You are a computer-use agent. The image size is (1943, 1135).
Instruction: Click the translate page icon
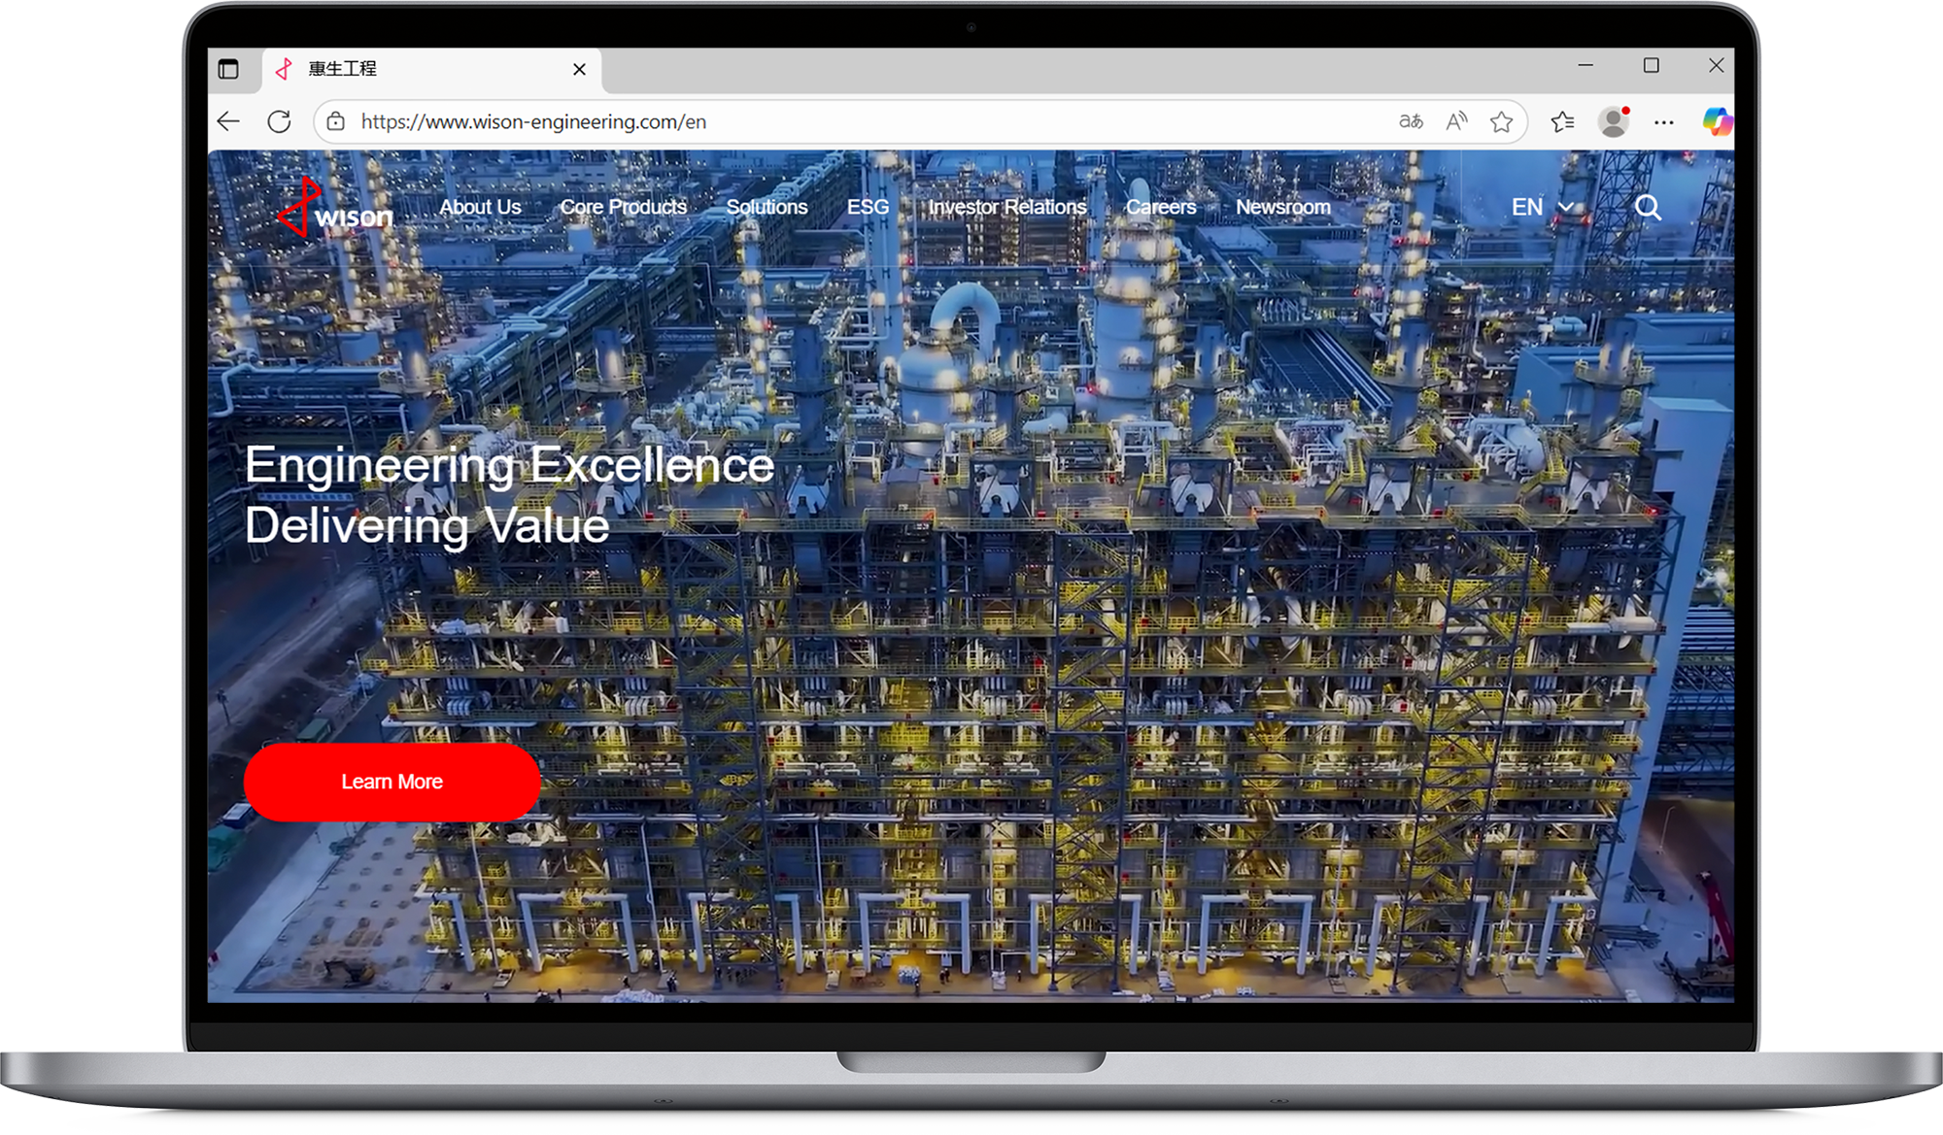coord(1411,121)
